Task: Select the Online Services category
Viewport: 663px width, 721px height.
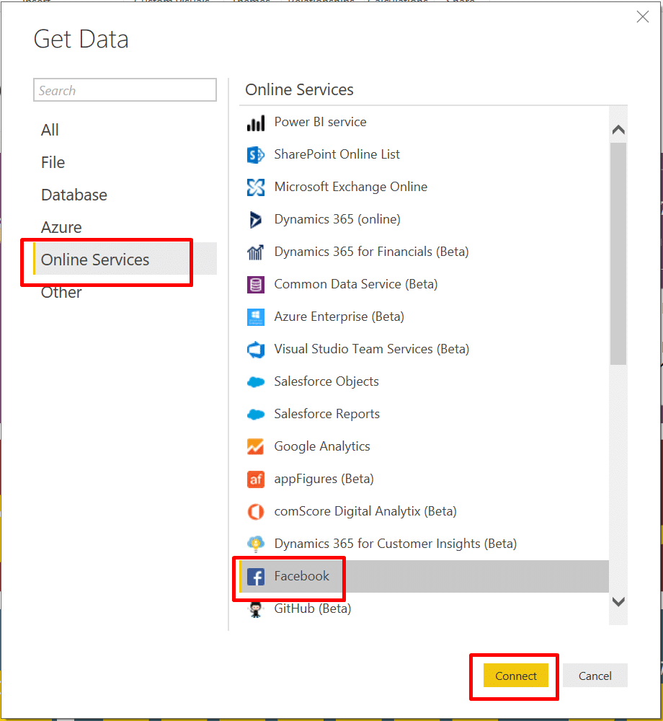Action: 125,259
